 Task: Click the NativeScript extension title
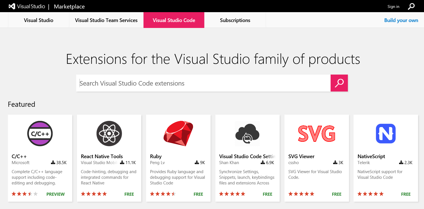(x=371, y=156)
